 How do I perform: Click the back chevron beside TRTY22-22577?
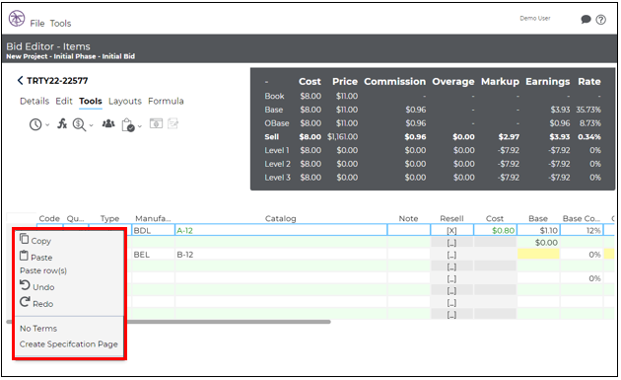click(x=20, y=81)
